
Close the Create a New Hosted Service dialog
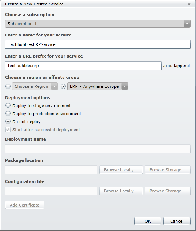189,4
